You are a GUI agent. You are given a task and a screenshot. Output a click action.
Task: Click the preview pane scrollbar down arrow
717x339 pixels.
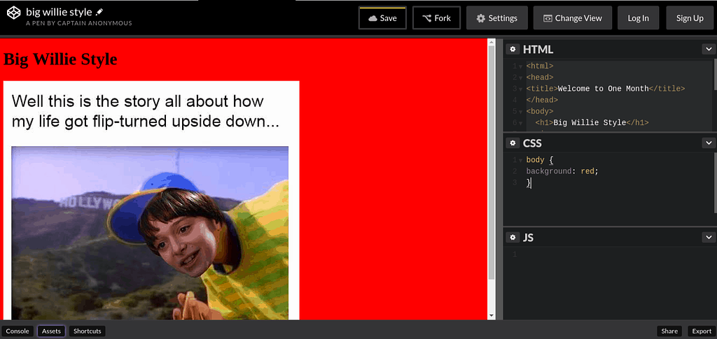click(492, 316)
